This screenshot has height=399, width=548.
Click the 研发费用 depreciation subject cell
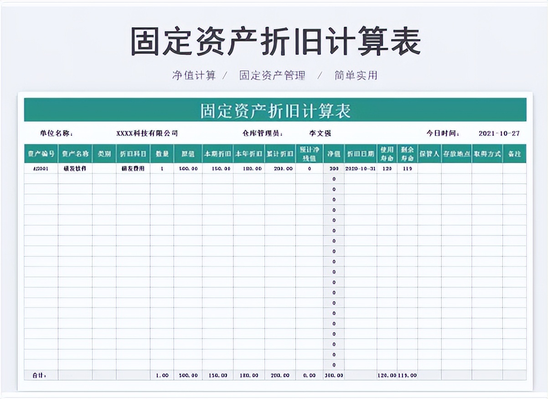click(132, 168)
